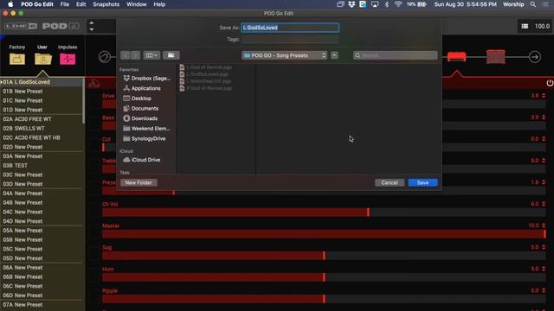This screenshot has width=554, height=311.
Task: Adjust the Hum slider
Action: pyautogui.click(x=324, y=277)
